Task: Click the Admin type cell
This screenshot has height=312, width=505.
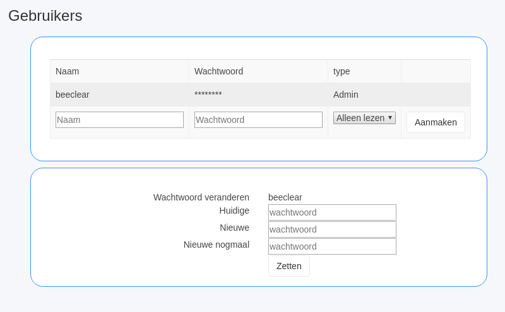Action: 346,95
